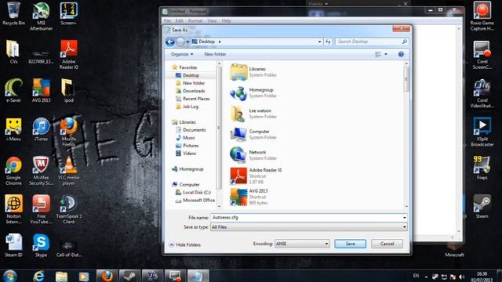
Task: Select the Computer system folder item
Action: [253, 134]
